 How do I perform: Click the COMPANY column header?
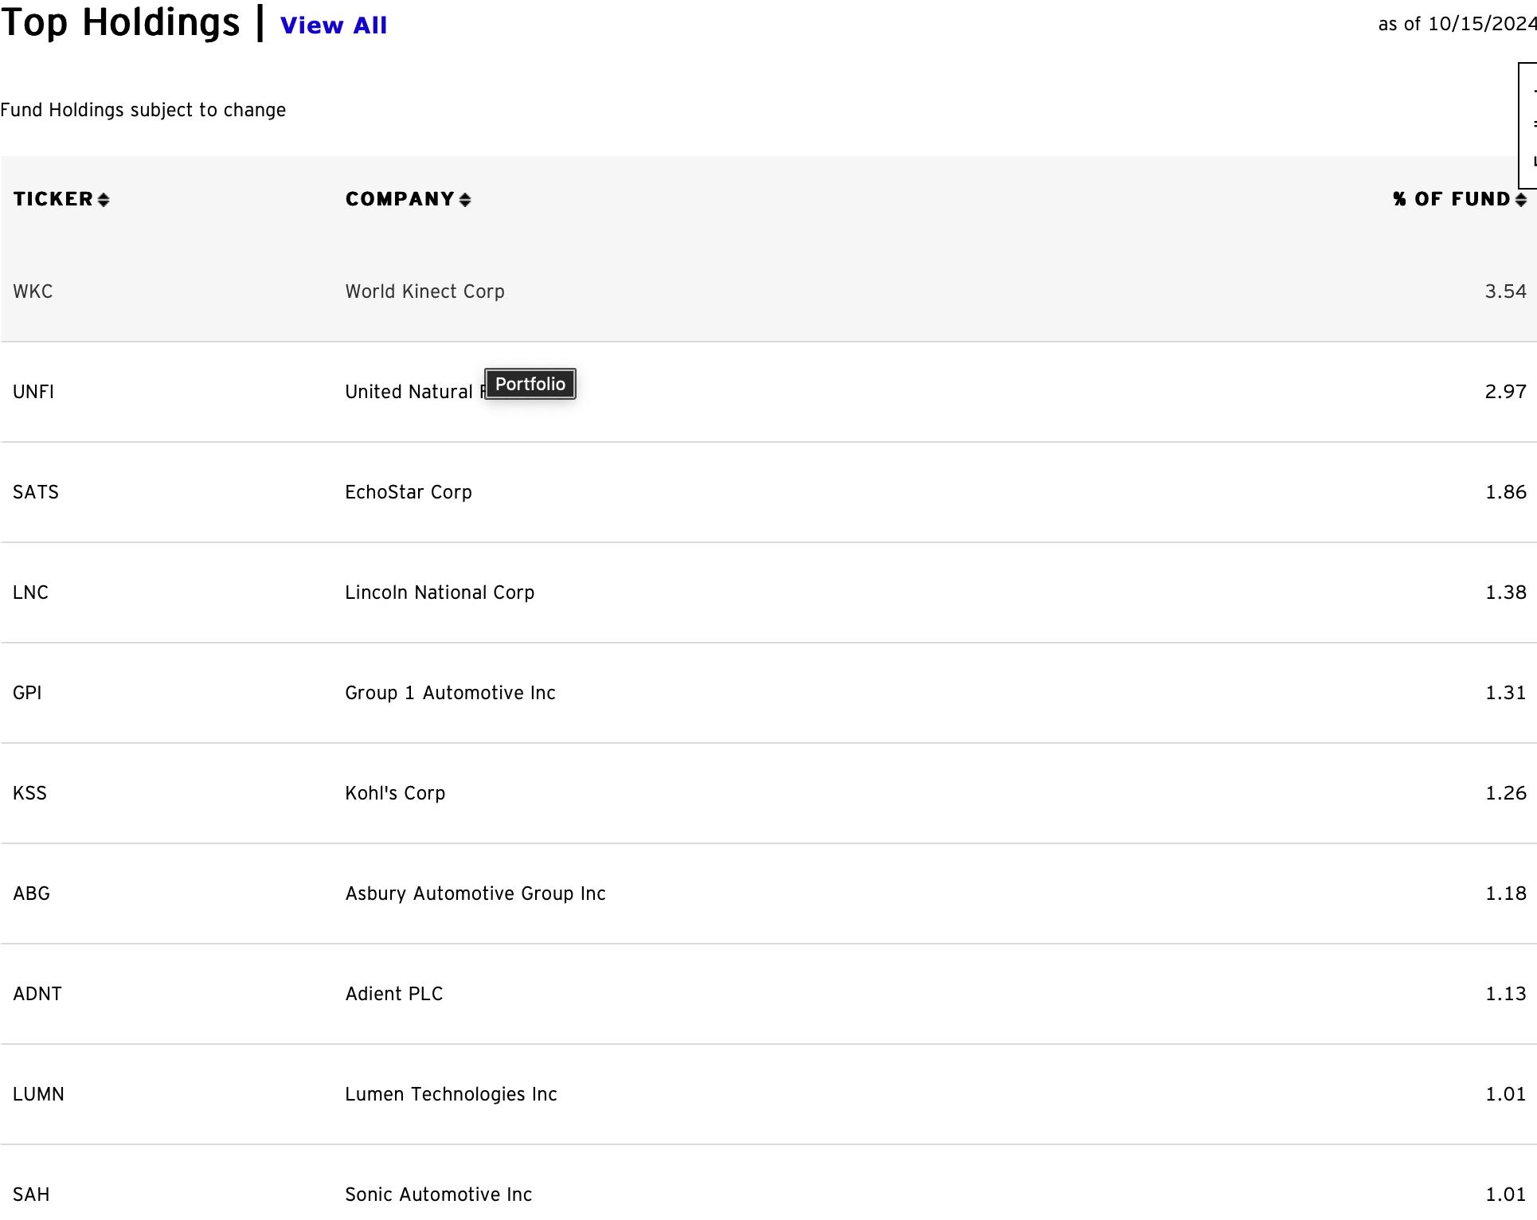(400, 199)
